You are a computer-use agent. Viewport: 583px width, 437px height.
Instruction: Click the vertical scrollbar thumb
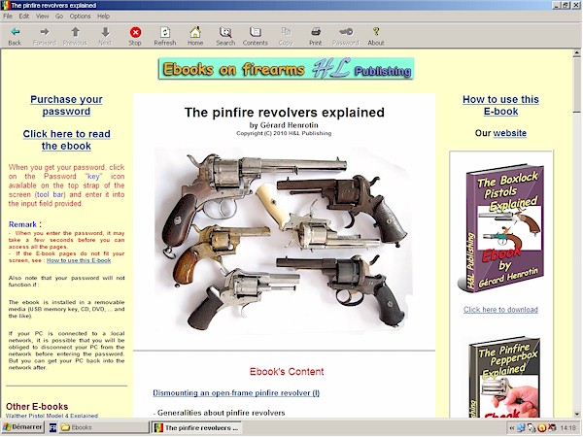click(x=576, y=84)
